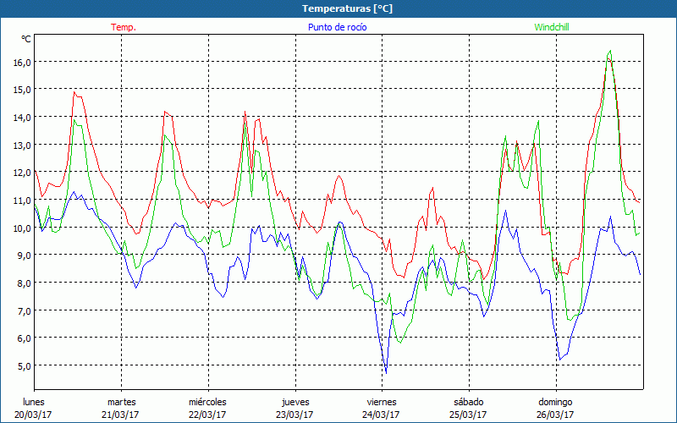Click the sábado day label
This screenshot has width=677, height=423.
click(468, 402)
